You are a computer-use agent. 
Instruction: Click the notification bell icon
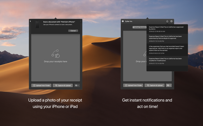tap(167, 21)
